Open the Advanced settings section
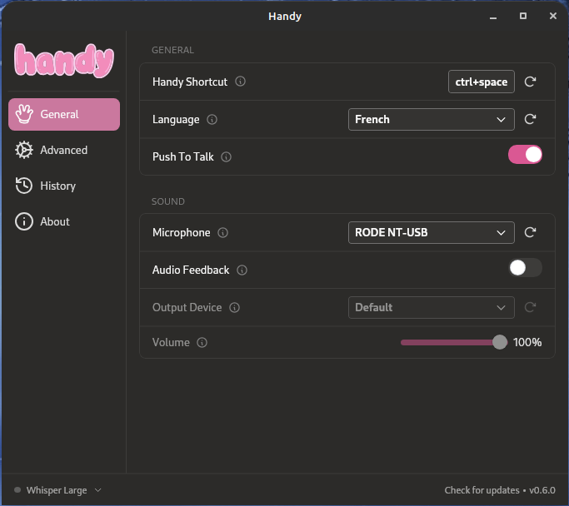The height and width of the screenshot is (506, 569). click(x=64, y=150)
